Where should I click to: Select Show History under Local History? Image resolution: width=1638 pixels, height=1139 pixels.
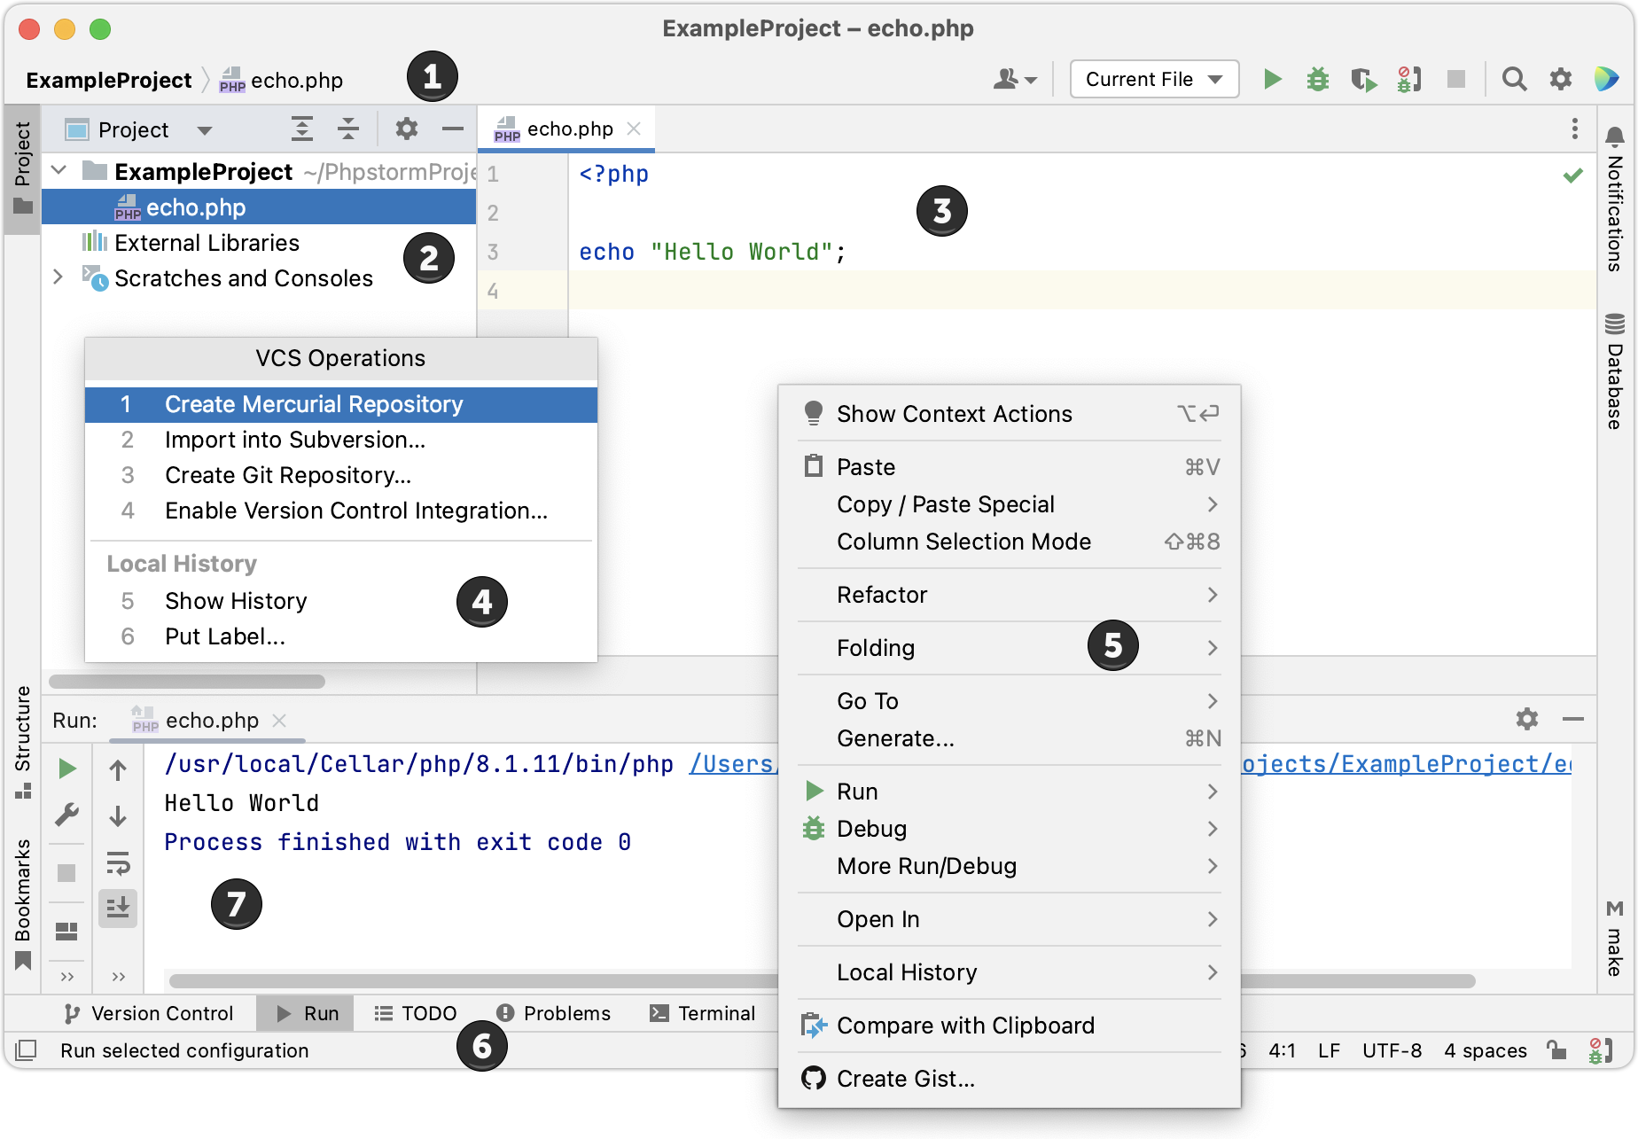341,601
